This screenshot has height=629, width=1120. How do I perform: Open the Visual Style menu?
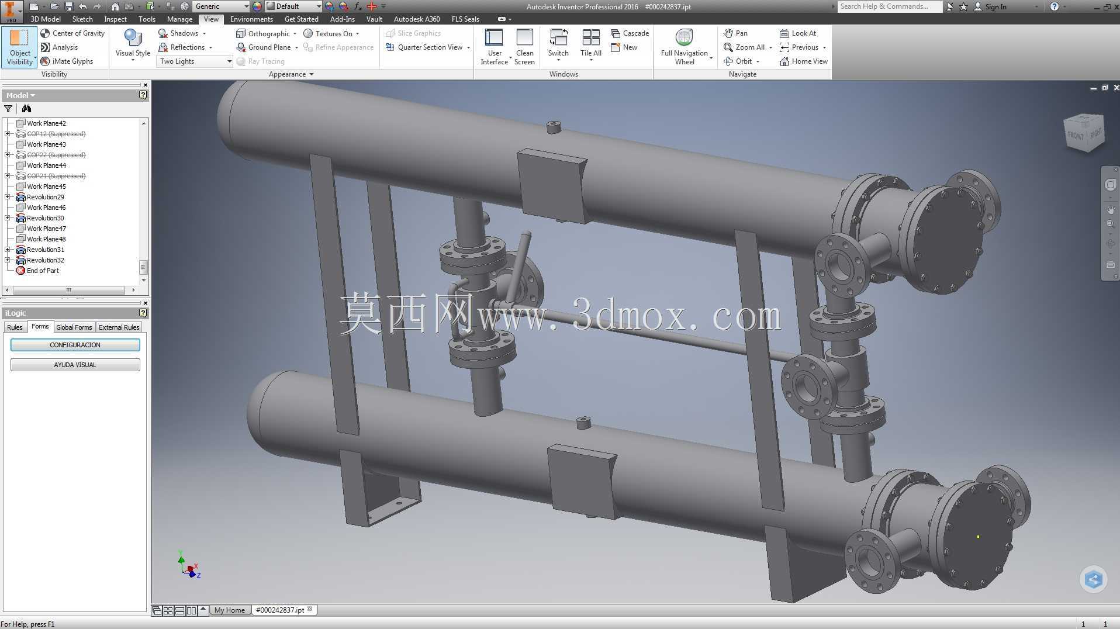(133, 46)
